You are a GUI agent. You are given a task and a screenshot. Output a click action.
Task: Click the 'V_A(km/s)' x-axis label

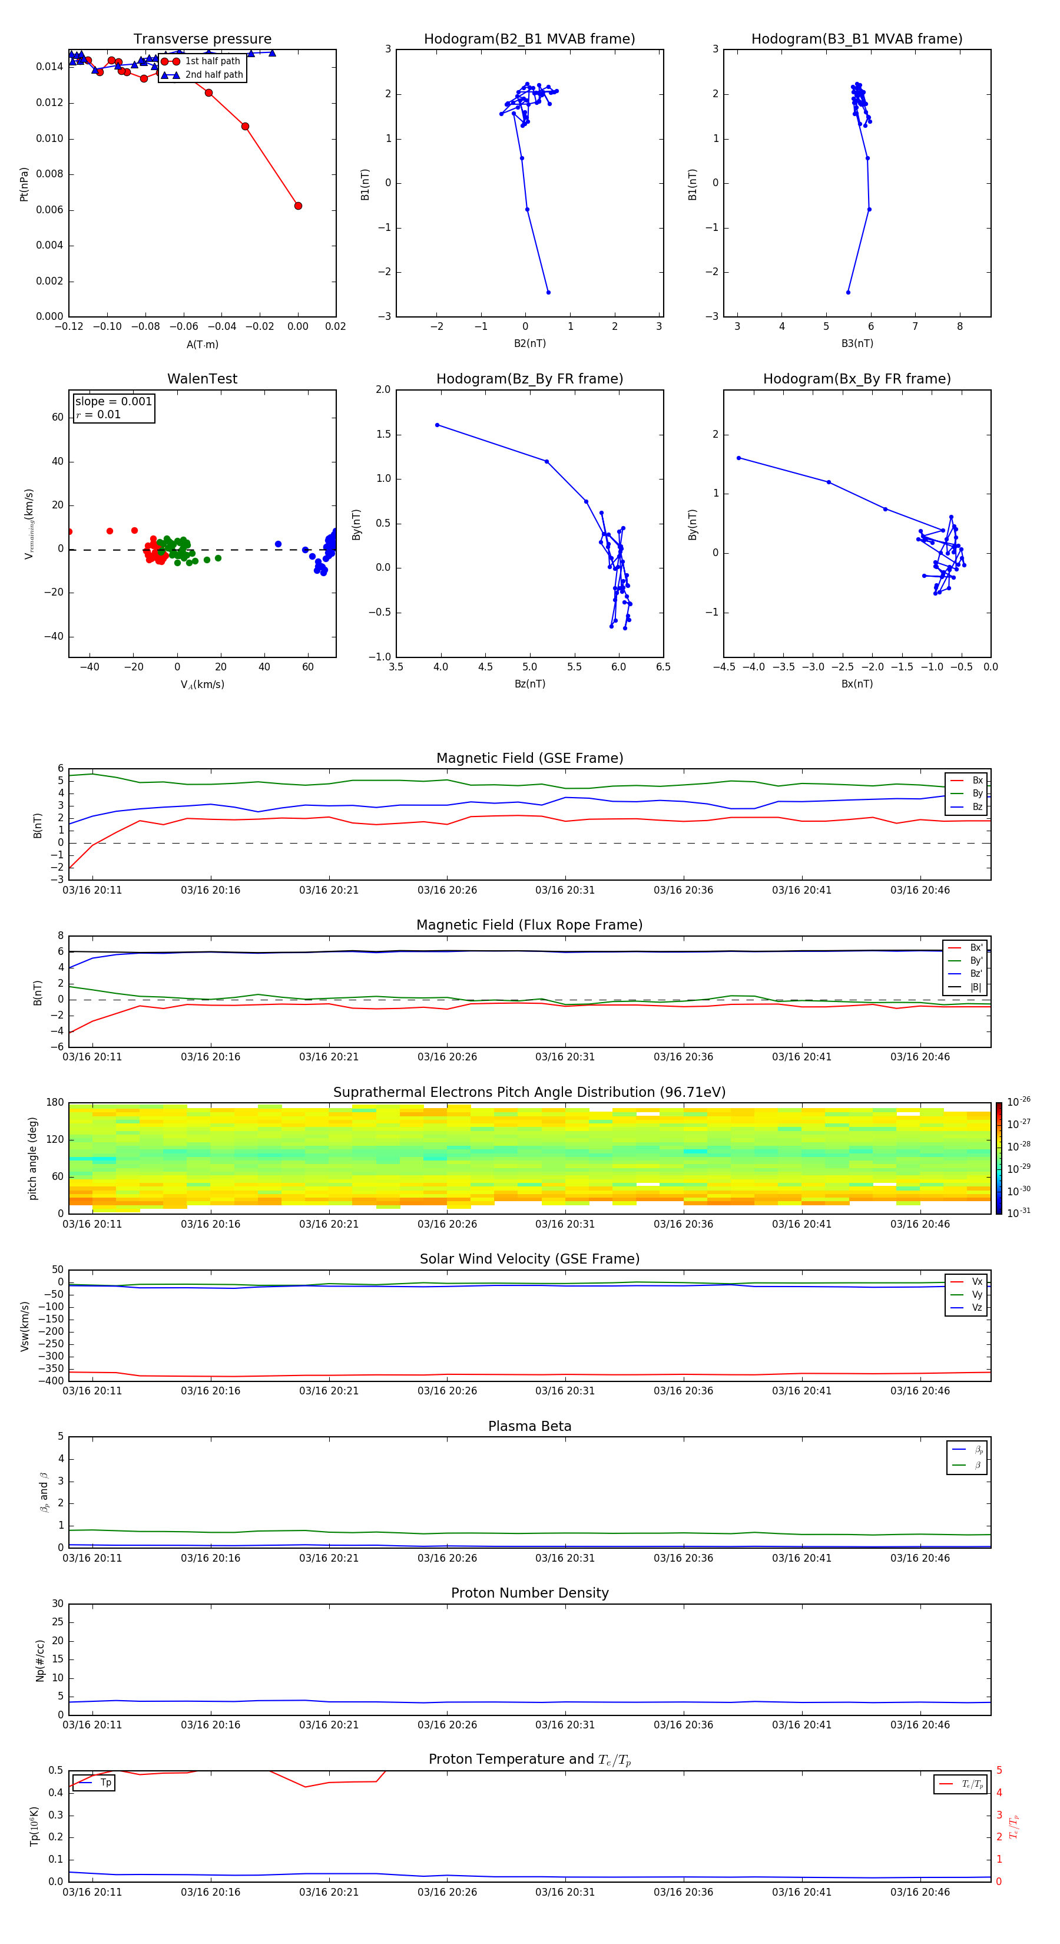[202, 685]
